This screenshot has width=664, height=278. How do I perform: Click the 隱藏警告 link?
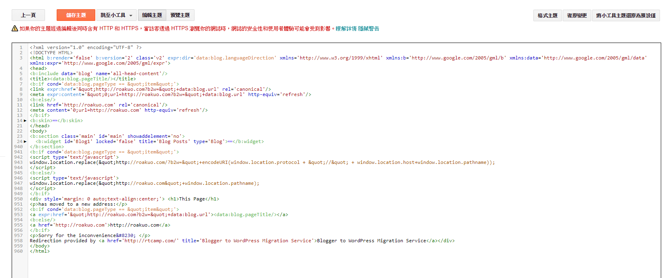369,29
